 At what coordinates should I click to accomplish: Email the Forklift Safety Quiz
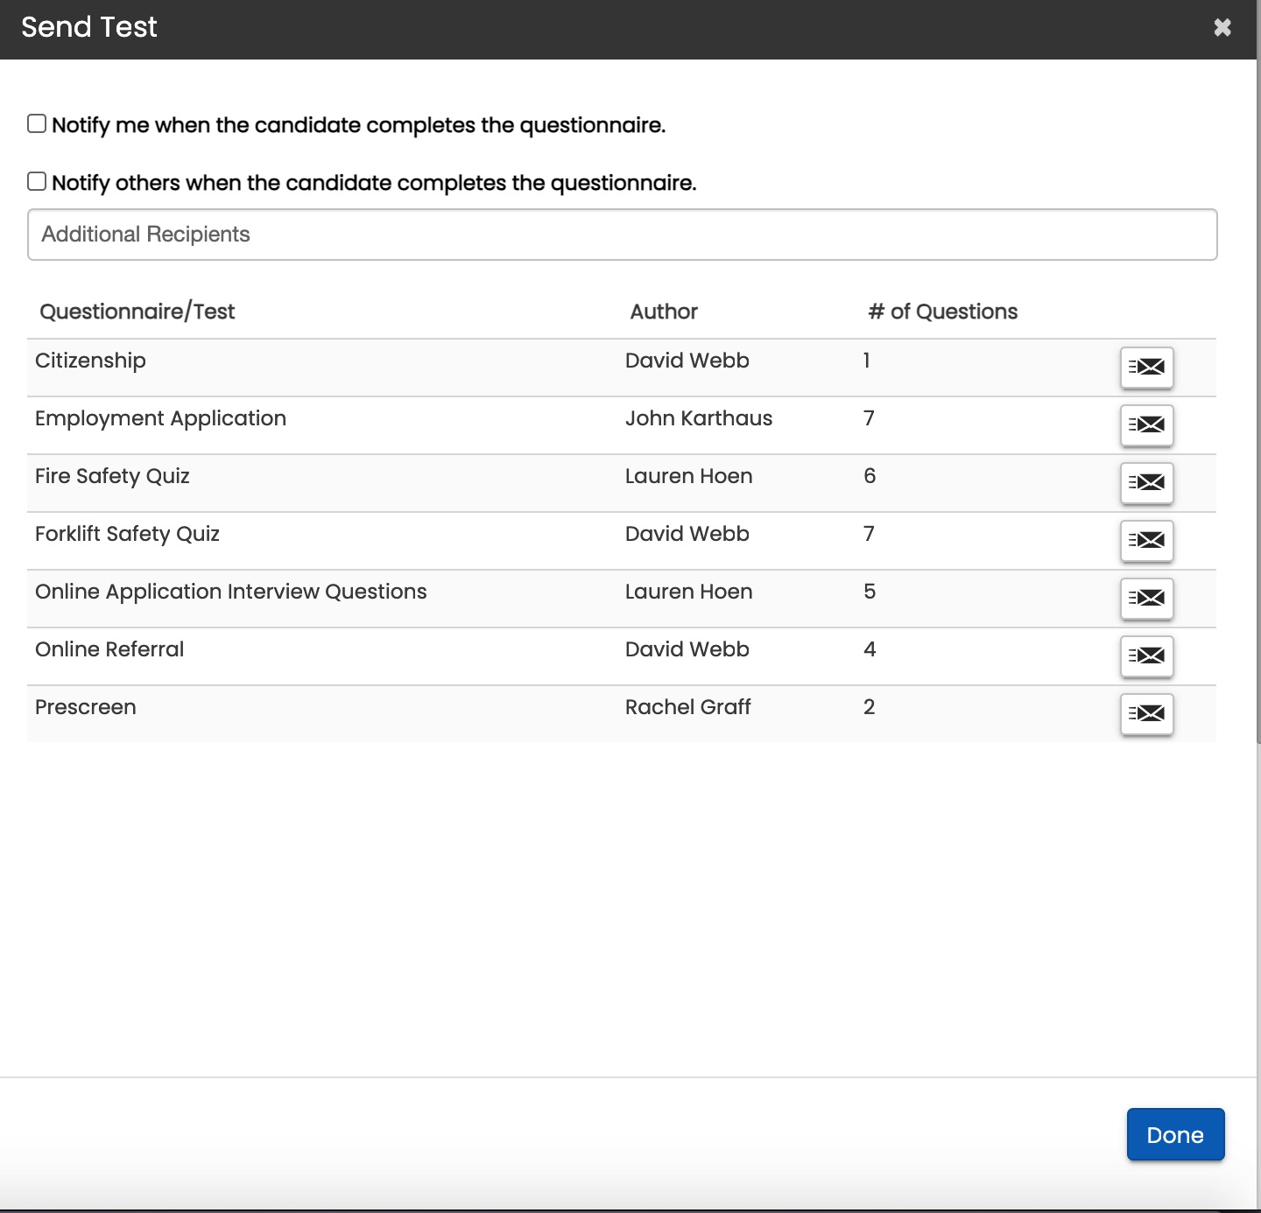point(1146,540)
